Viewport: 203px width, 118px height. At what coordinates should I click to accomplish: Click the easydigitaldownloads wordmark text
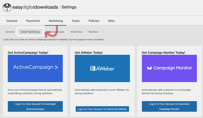pyautogui.click(x=35, y=7)
